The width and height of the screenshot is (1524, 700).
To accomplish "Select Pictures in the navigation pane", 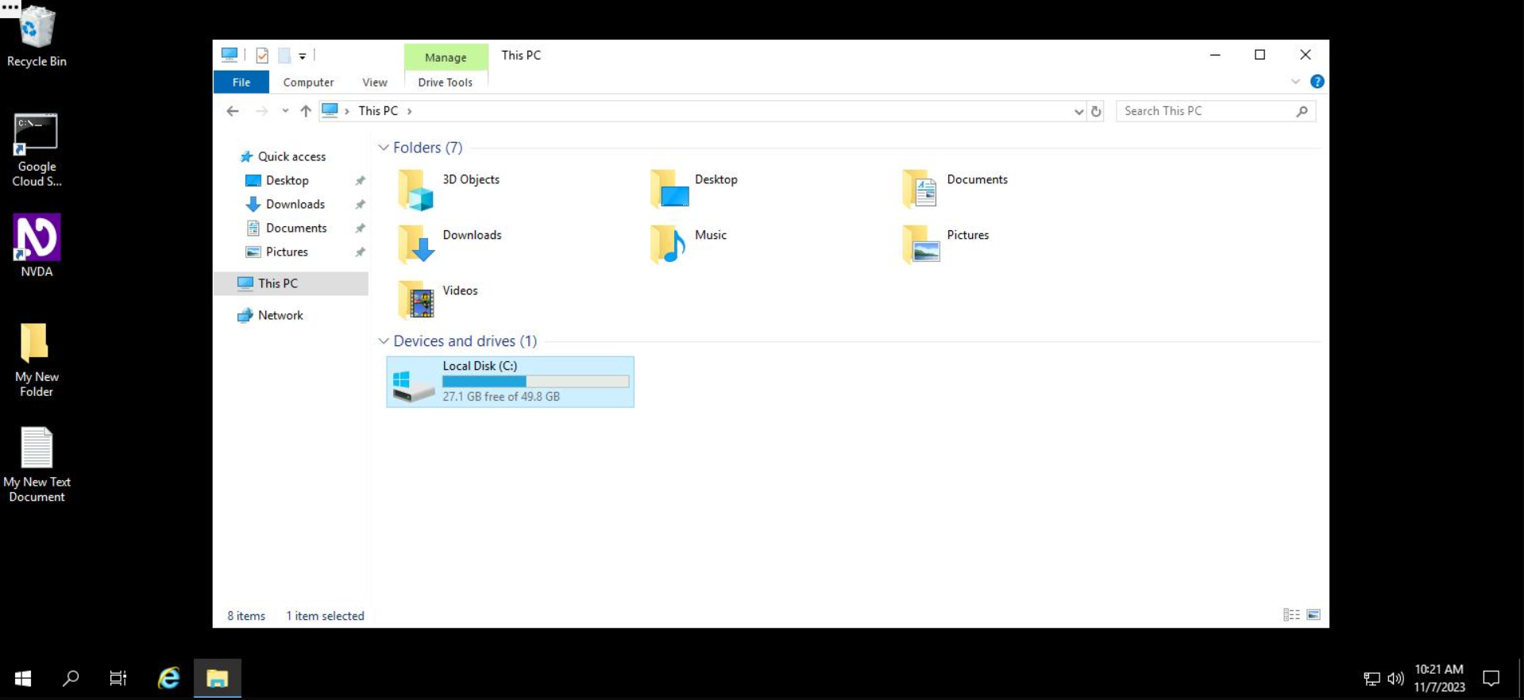I will 287,252.
